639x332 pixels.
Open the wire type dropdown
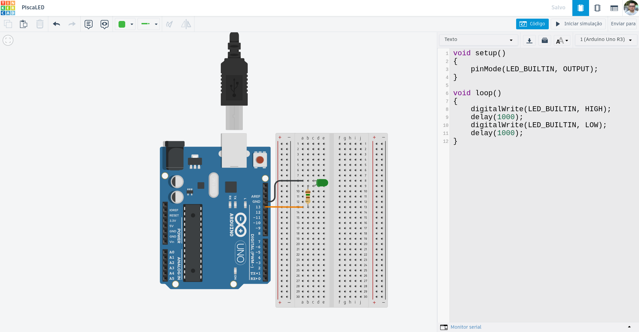point(149,24)
